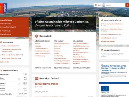129x97 pixels.
Task: Click the red search magnifier button
Action: [x=127, y=5]
